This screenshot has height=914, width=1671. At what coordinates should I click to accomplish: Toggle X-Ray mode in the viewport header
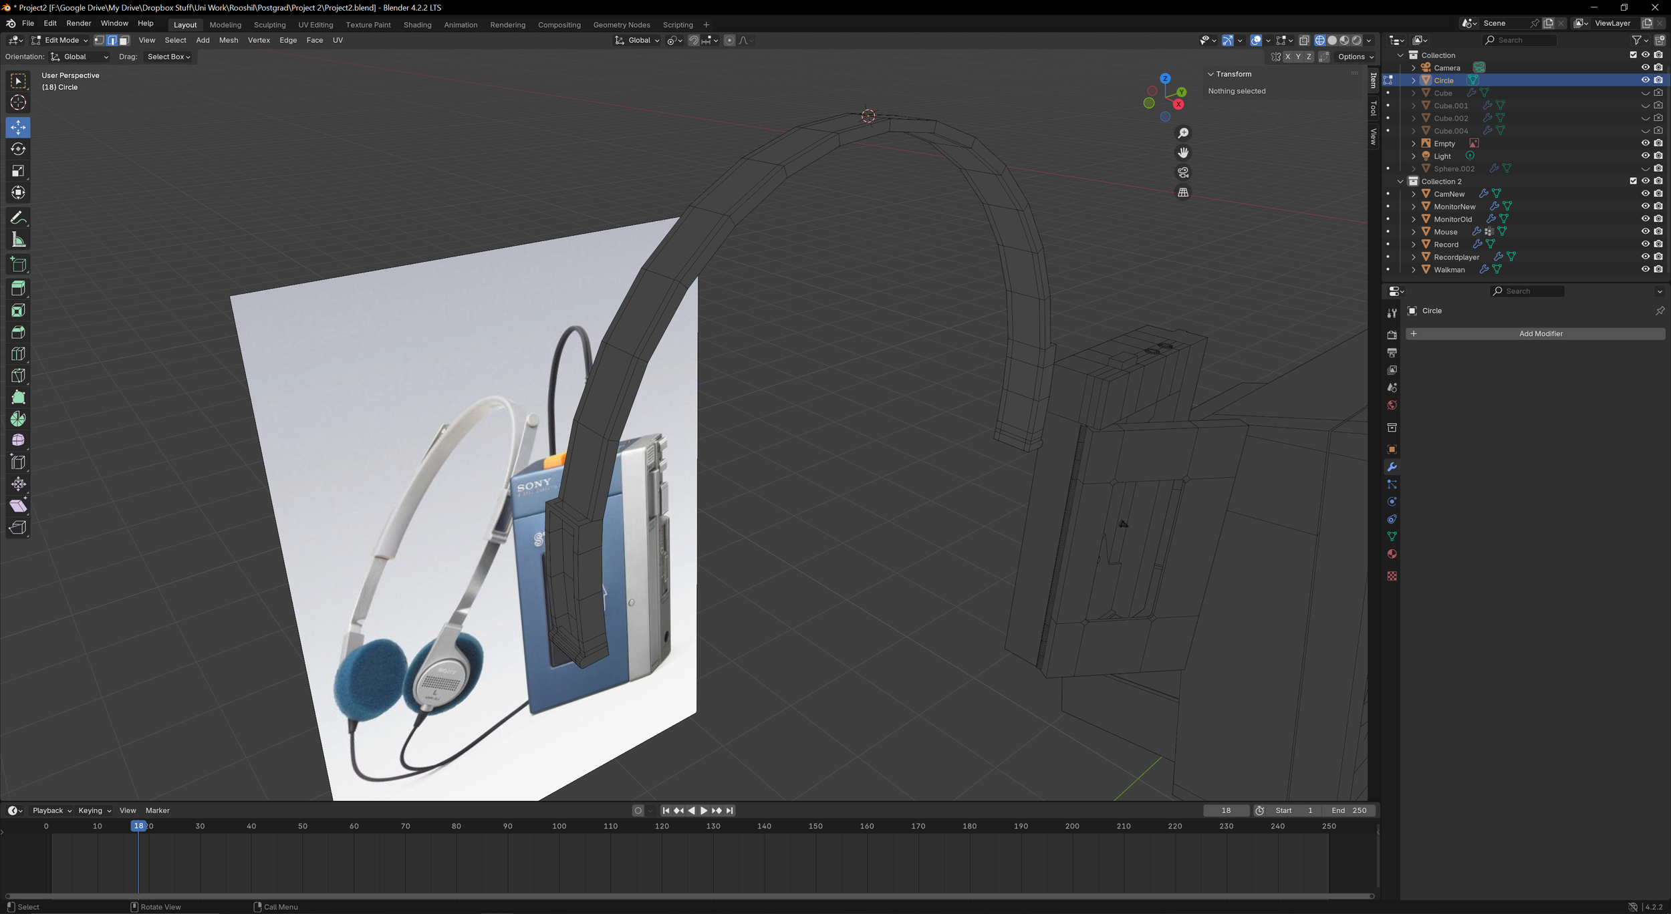click(x=1303, y=40)
